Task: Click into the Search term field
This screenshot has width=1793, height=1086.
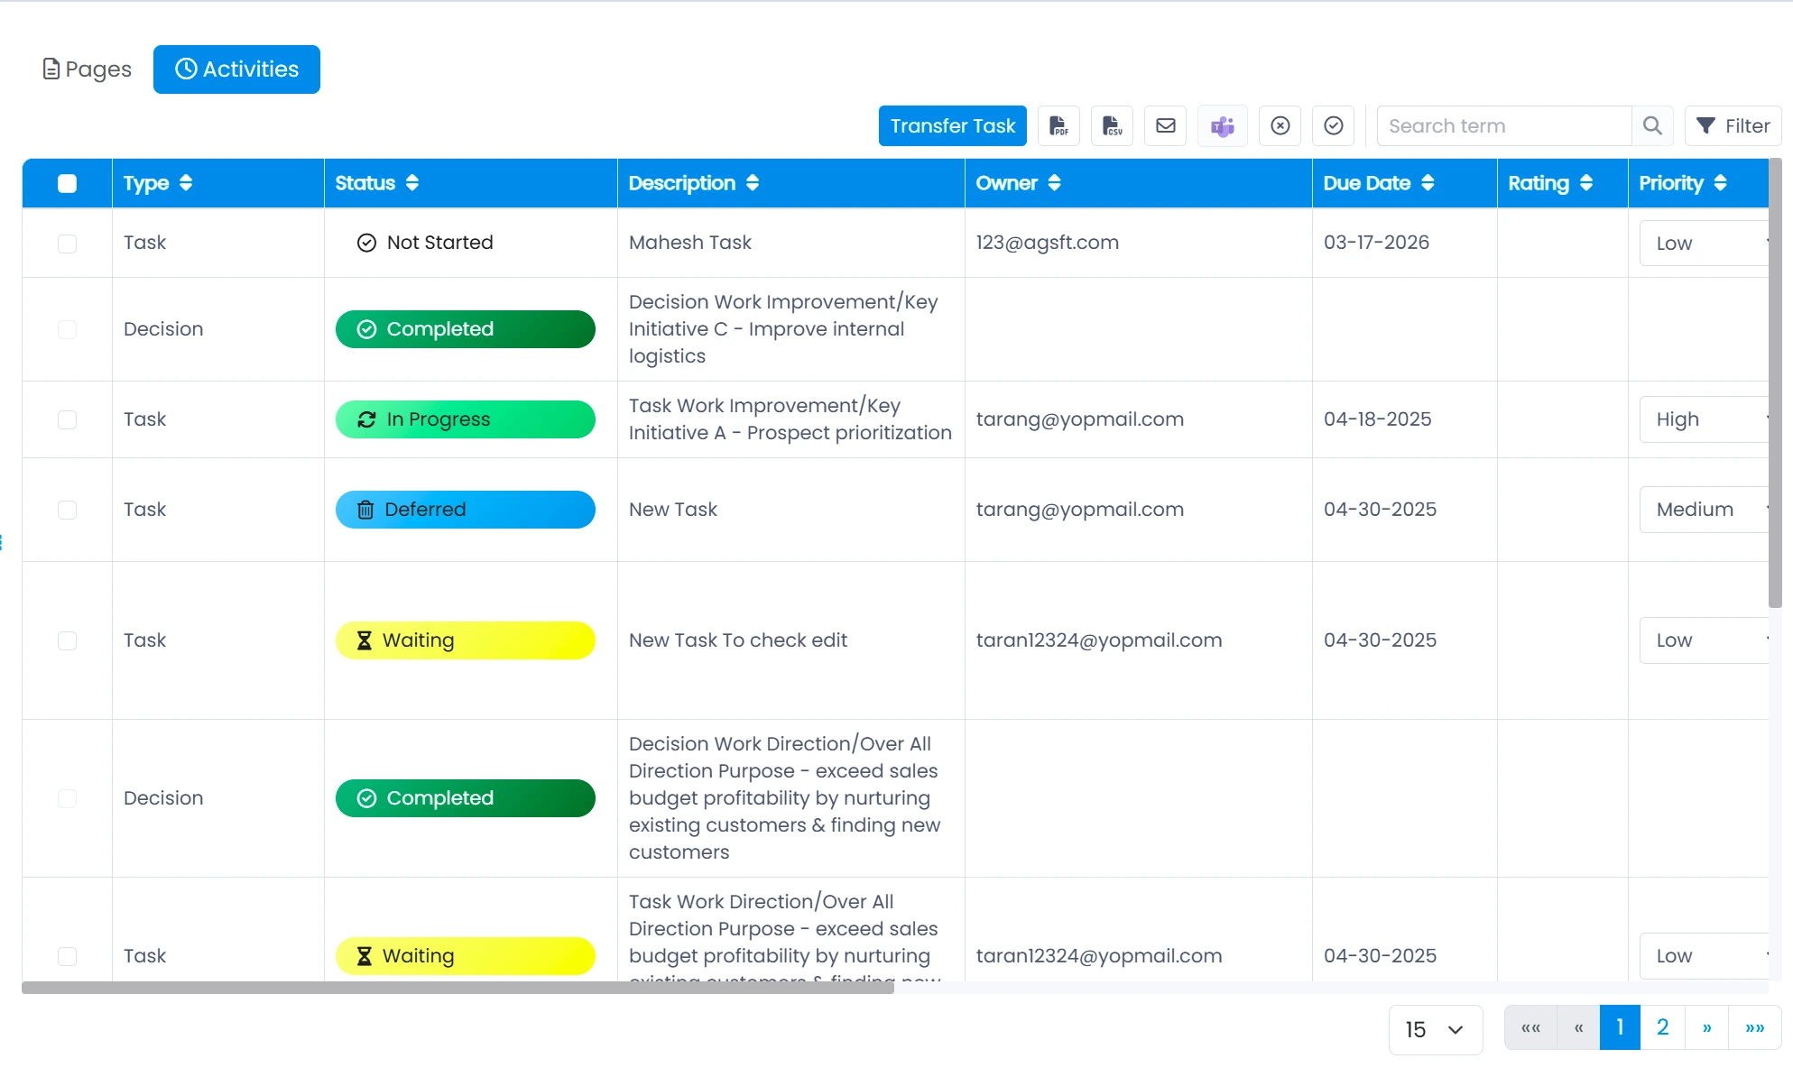Action: click(1503, 125)
